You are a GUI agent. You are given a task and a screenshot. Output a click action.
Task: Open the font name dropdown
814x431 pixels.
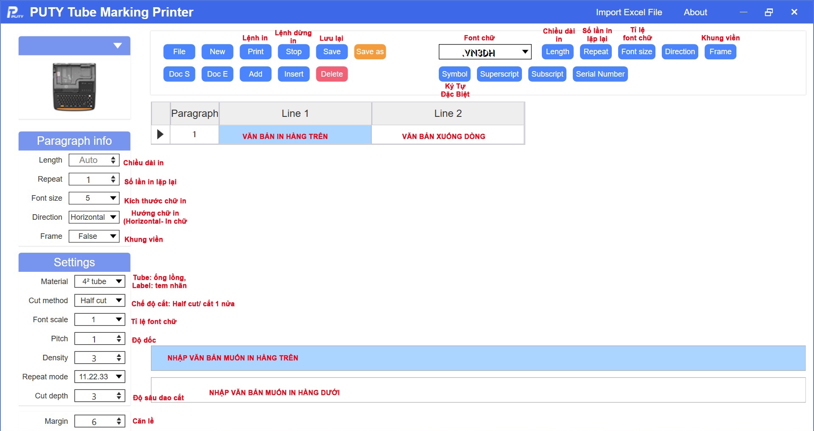pyautogui.click(x=525, y=52)
